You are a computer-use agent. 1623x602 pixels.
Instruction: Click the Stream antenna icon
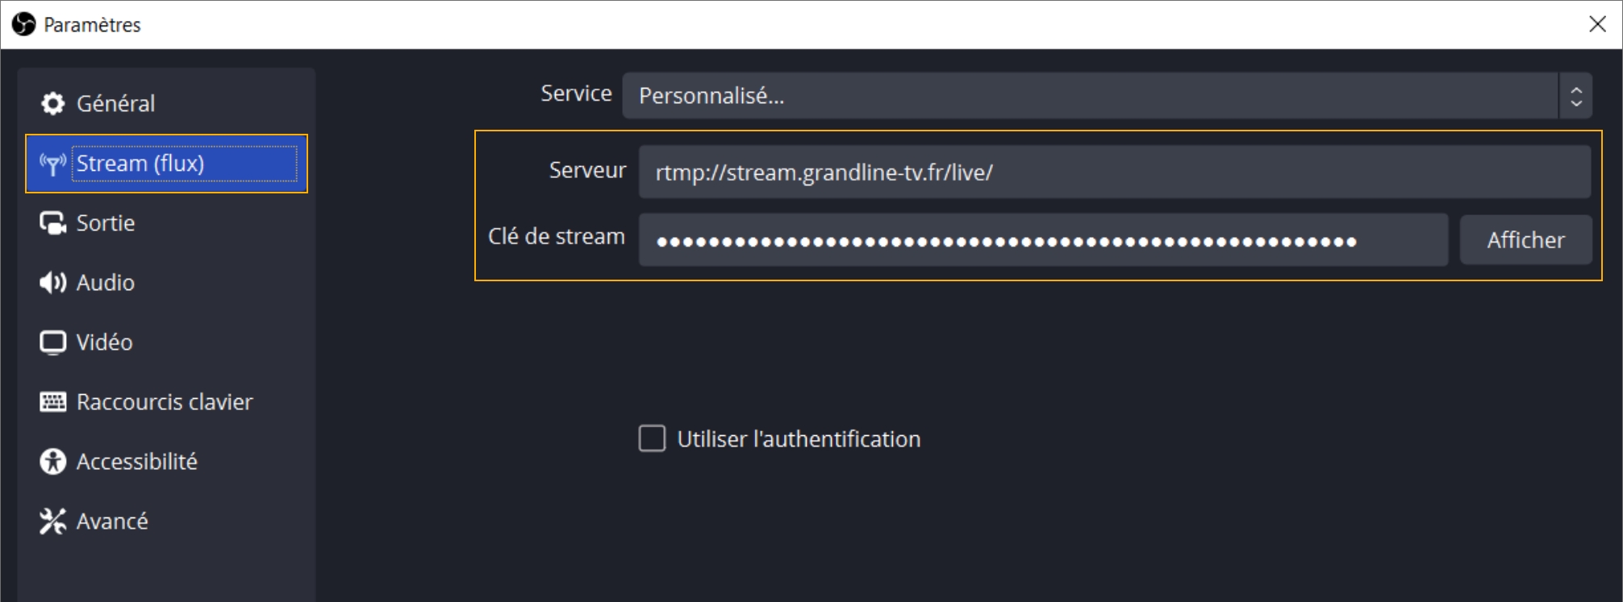[53, 164]
